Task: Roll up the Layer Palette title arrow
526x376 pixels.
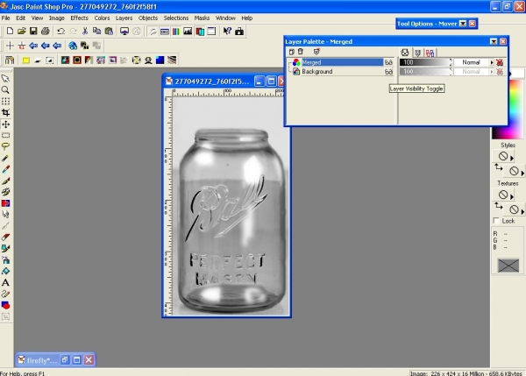Action: [494, 41]
